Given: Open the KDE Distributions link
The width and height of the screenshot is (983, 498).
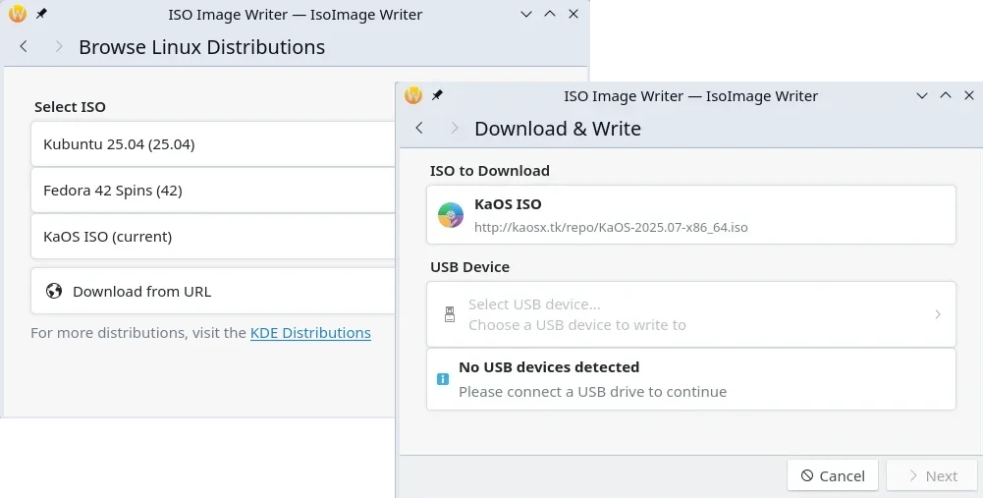Looking at the screenshot, I should [310, 332].
